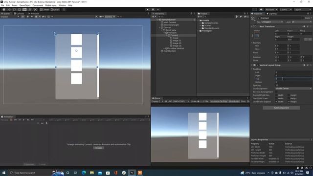This screenshot has width=313, height=176.
Task: Click the Pause button in the toolbar
Action: tap(153, 9)
